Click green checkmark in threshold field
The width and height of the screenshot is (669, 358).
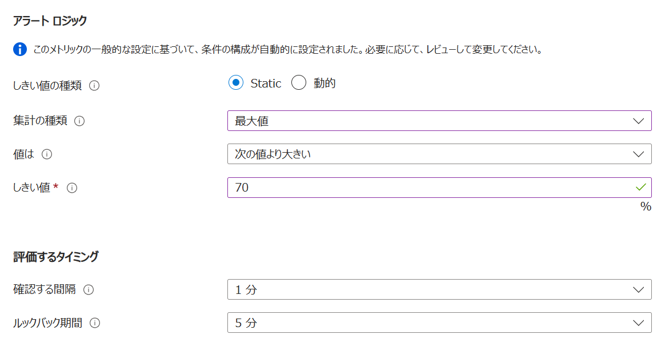[x=640, y=187]
